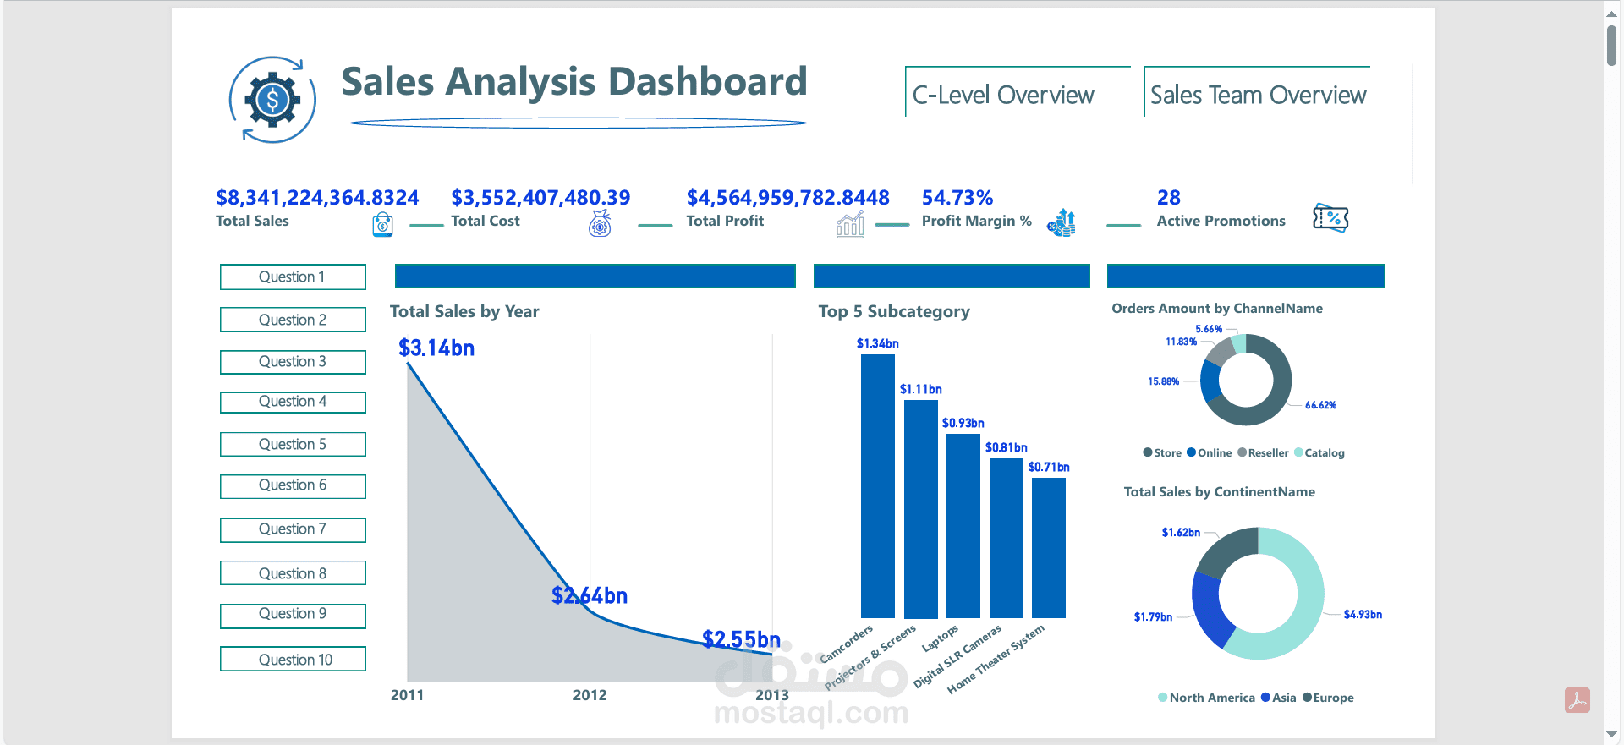Image resolution: width=1624 pixels, height=745 pixels.
Task: Click the Sales Analysis Dashboard heading
Action: tap(574, 82)
